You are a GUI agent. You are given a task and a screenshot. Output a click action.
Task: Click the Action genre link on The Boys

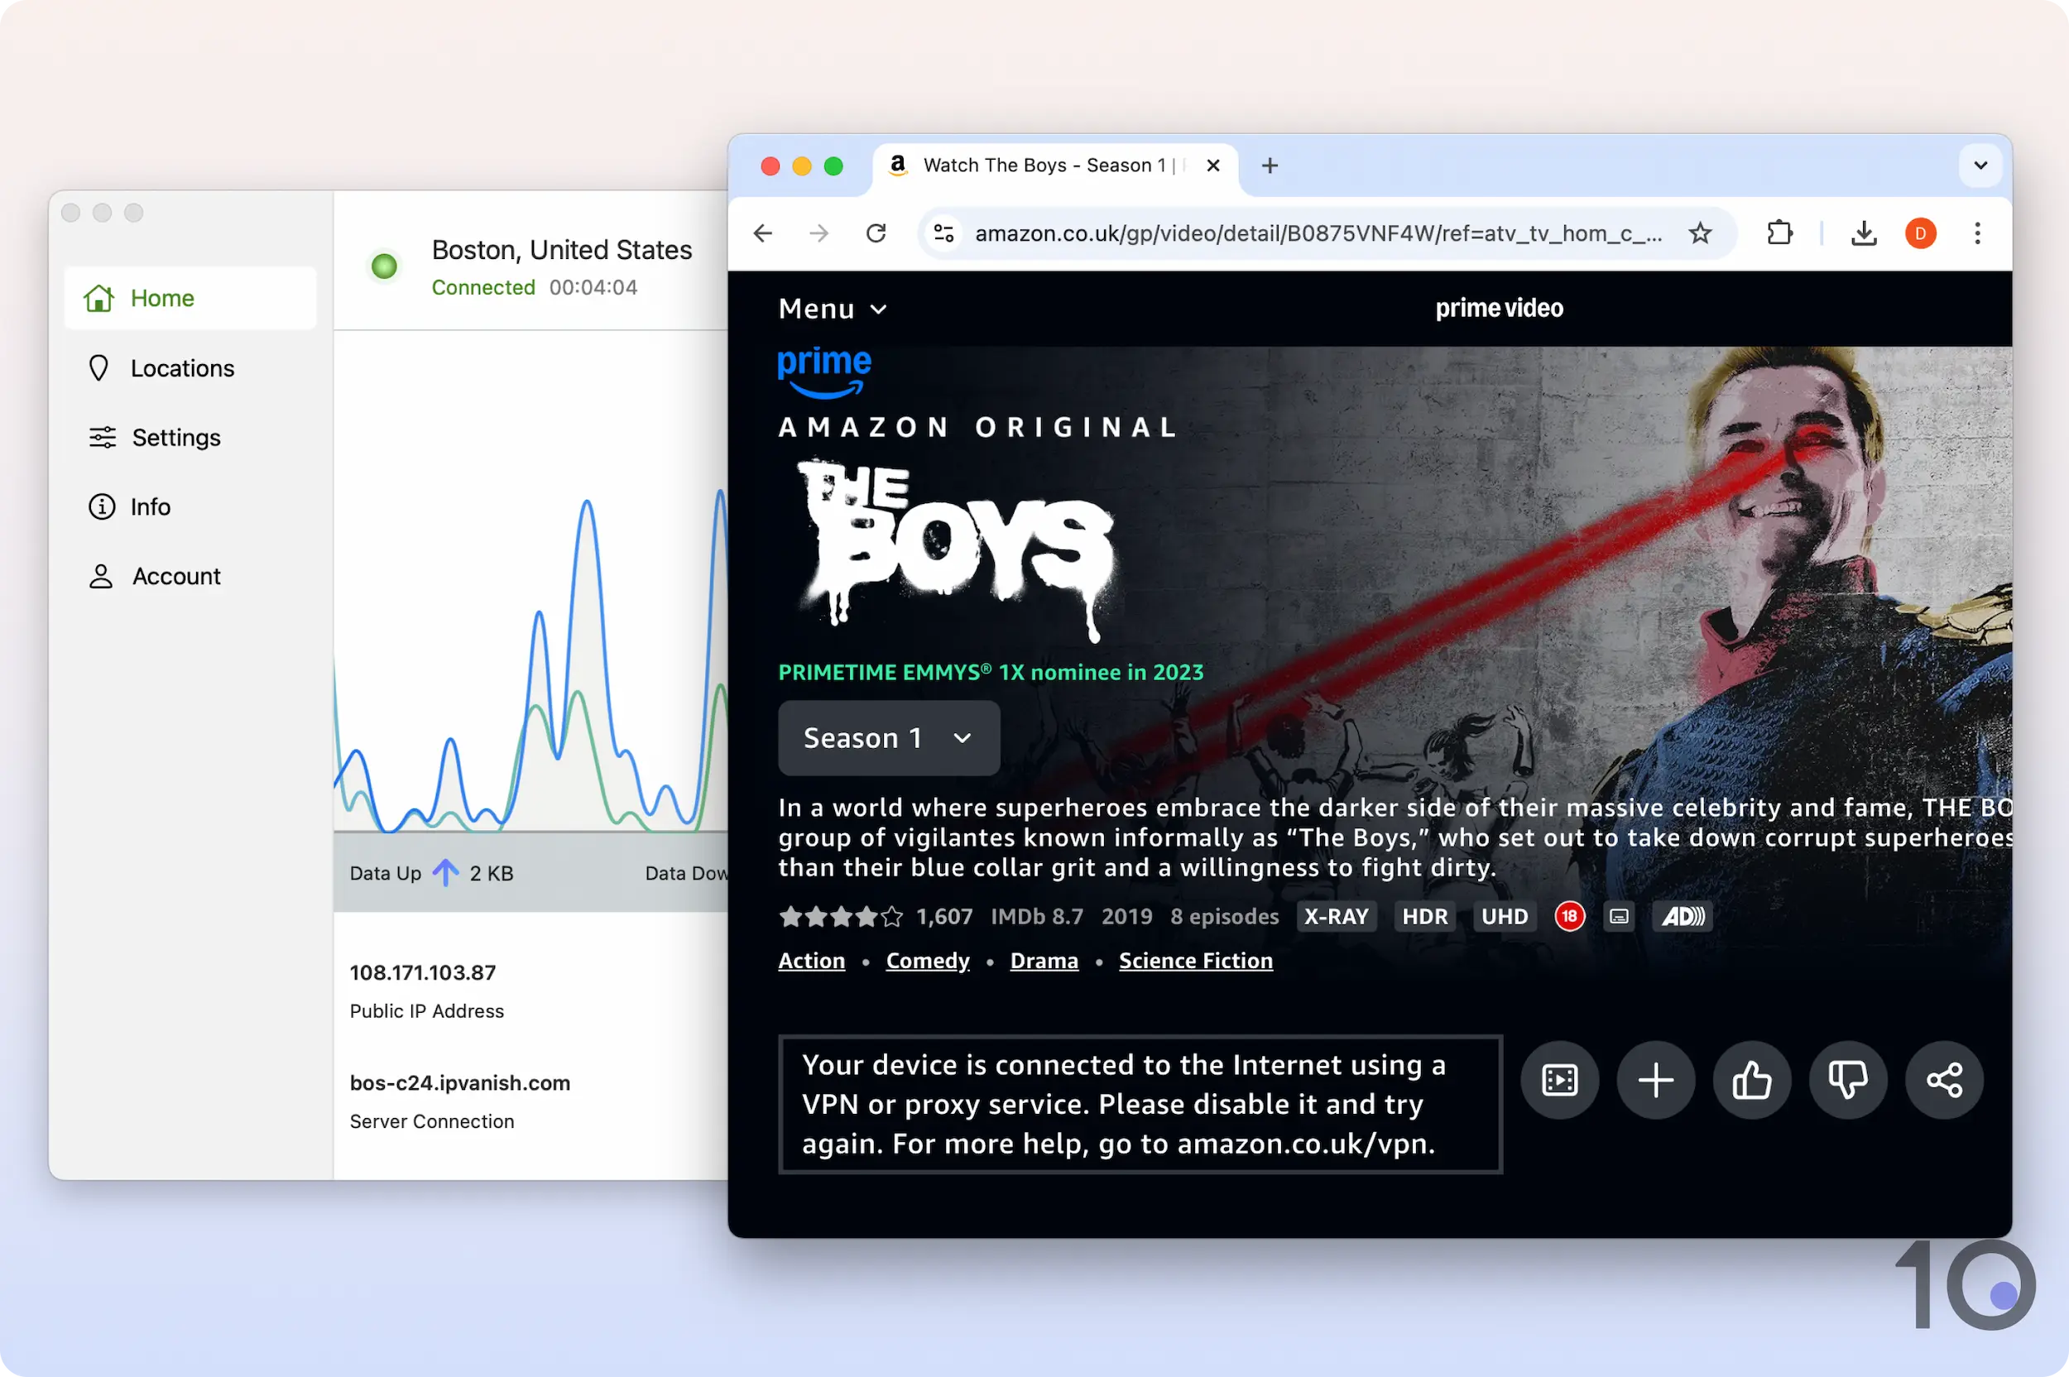(810, 959)
